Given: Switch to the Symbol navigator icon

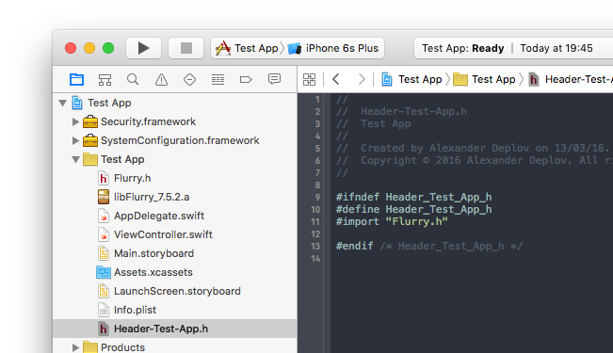Looking at the screenshot, I should (x=105, y=80).
